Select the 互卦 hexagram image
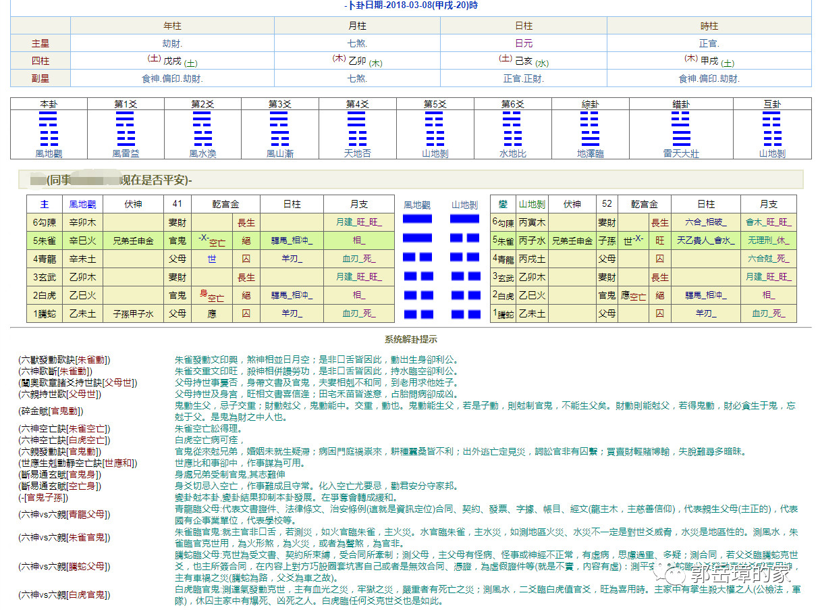This screenshot has width=818, height=610. click(x=772, y=128)
